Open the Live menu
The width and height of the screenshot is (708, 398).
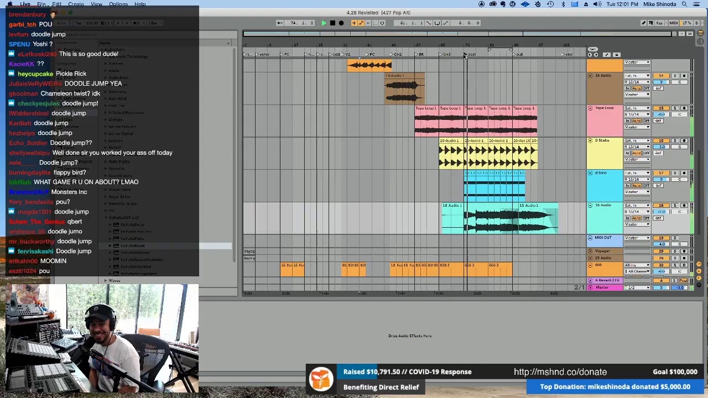click(x=25, y=4)
